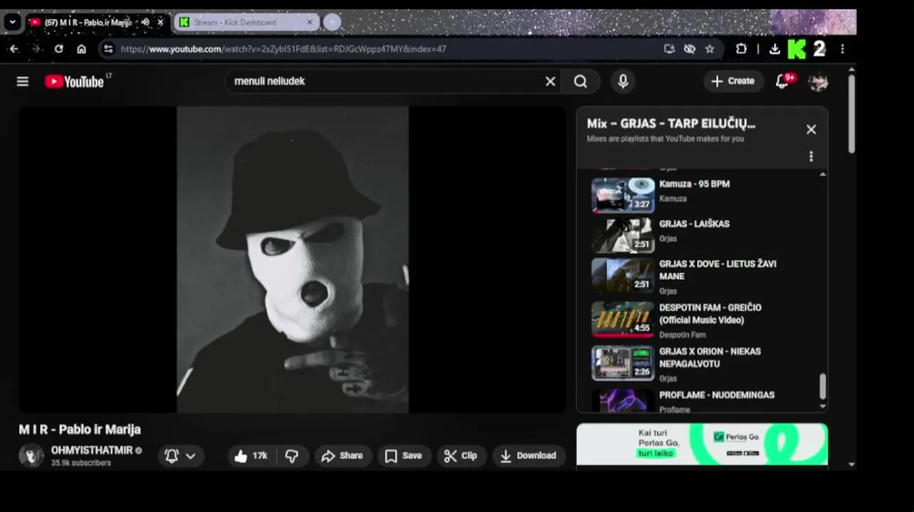Mute the playing YouTube tab audio
The height and width of the screenshot is (512, 914).
click(x=145, y=22)
